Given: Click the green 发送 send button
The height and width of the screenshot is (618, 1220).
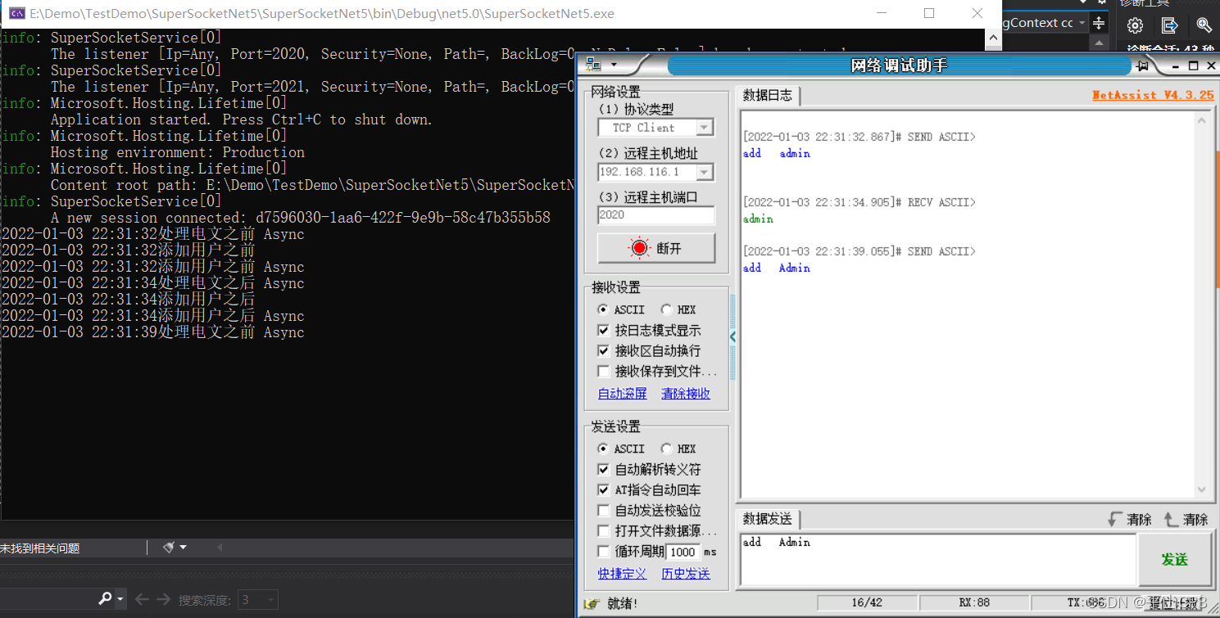Looking at the screenshot, I should [1173, 560].
